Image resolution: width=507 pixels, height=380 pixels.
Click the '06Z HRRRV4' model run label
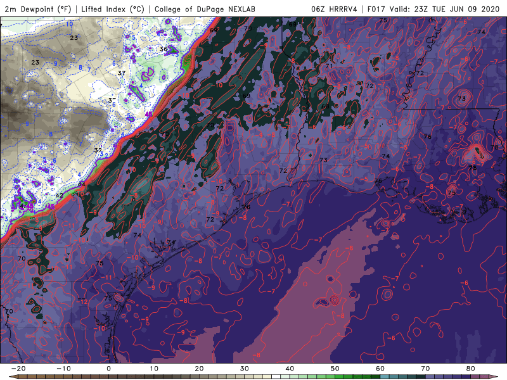[334, 9]
